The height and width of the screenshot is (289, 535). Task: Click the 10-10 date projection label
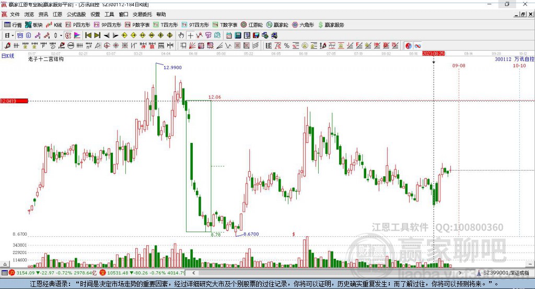[519, 65]
